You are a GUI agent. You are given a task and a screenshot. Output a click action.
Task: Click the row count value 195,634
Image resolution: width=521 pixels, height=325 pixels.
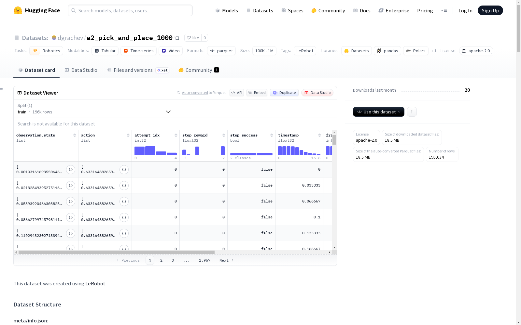click(436, 157)
